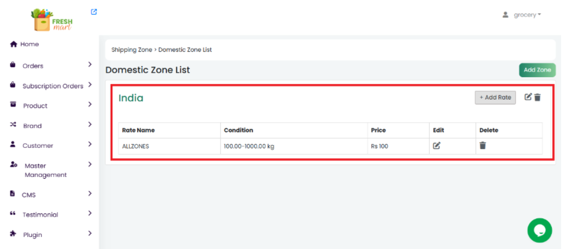The image size is (570, 249).
Task: Expand the Product menu arrow
Action: pyautogui.click(x=90, y=105)
